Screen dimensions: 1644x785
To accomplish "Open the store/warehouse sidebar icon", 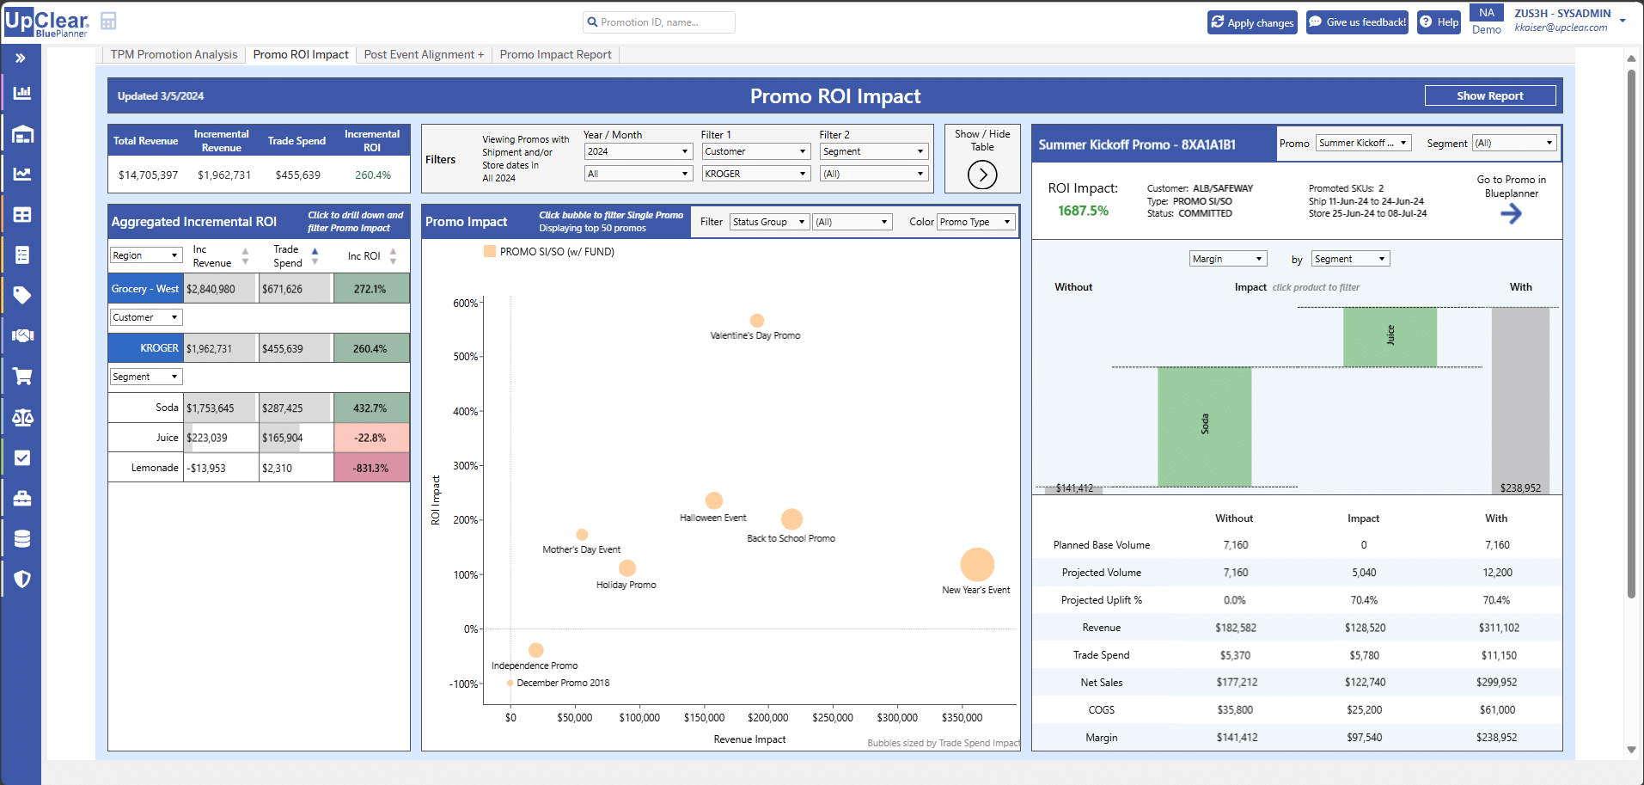I will click(x=22, y=134).
